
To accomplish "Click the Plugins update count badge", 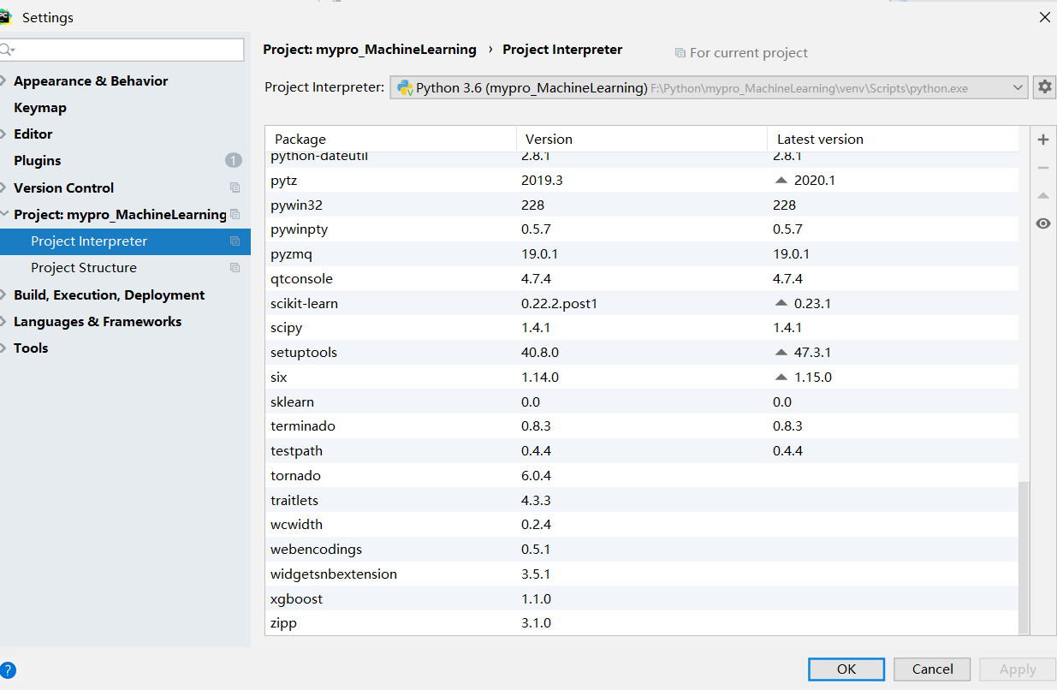I will [234, 160].
